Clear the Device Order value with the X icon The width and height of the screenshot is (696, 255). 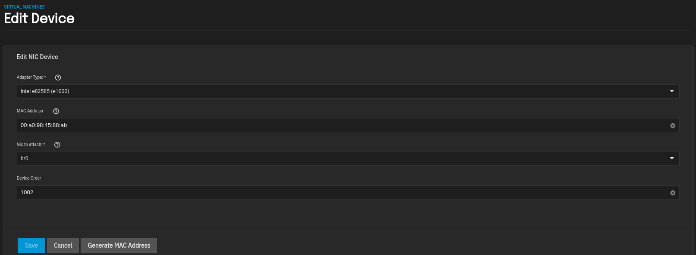click(673, 193)
